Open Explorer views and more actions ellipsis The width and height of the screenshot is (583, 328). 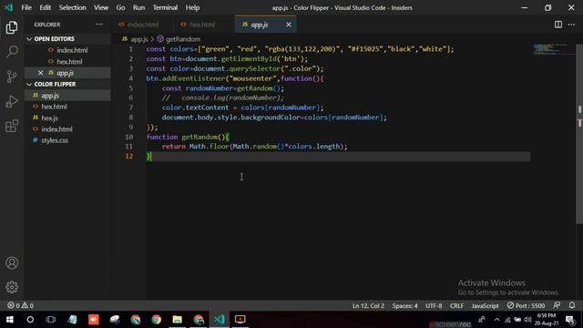99,25
